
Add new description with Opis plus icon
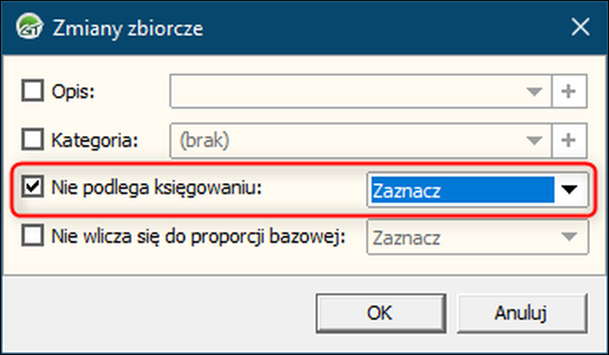pyautogui.click(x=569, y=92)
